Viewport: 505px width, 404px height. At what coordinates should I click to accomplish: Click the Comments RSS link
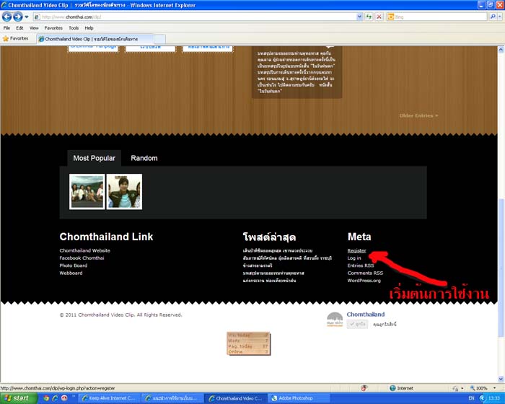[365, 273]
